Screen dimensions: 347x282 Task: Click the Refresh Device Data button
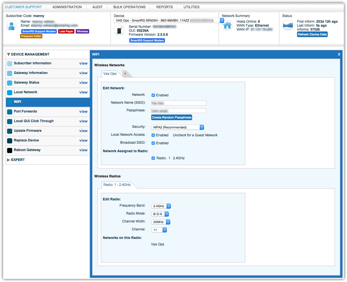[x=312, y=34]
